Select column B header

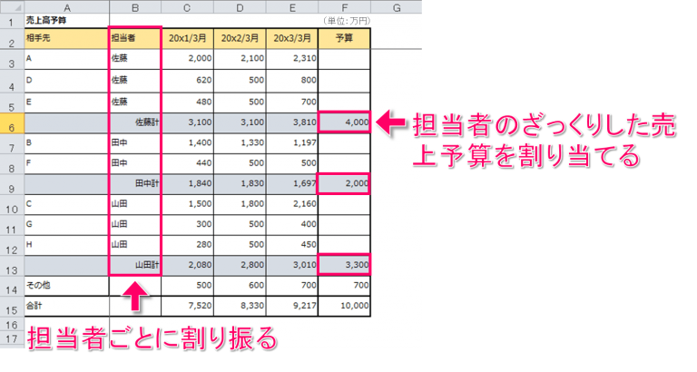[134, 7]
